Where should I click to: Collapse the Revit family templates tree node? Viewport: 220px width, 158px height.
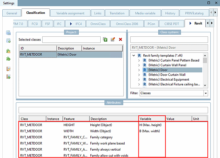(x=134, y=55)
